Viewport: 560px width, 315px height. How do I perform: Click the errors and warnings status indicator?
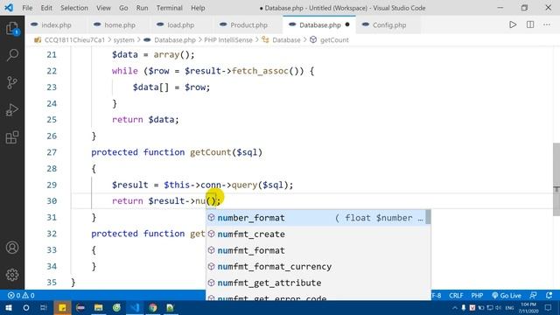(x=21, y=296)
